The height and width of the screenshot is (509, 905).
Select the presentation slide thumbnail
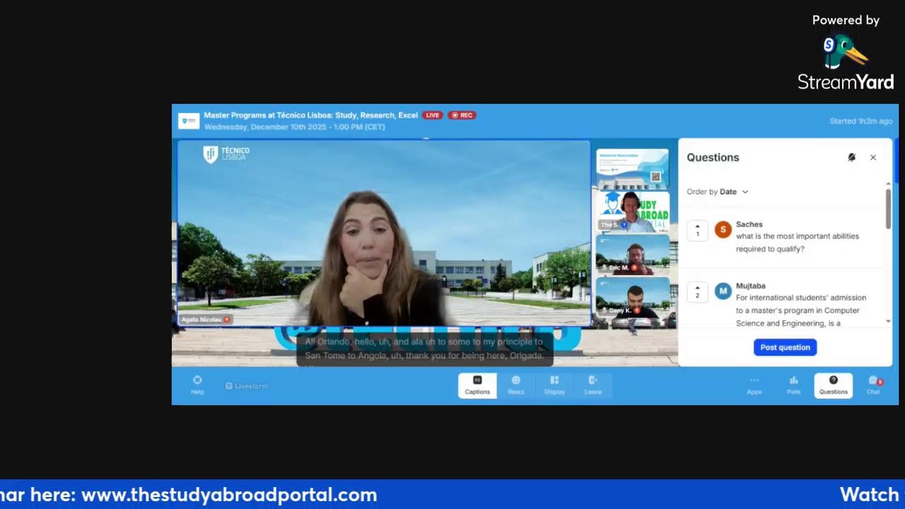633,169
